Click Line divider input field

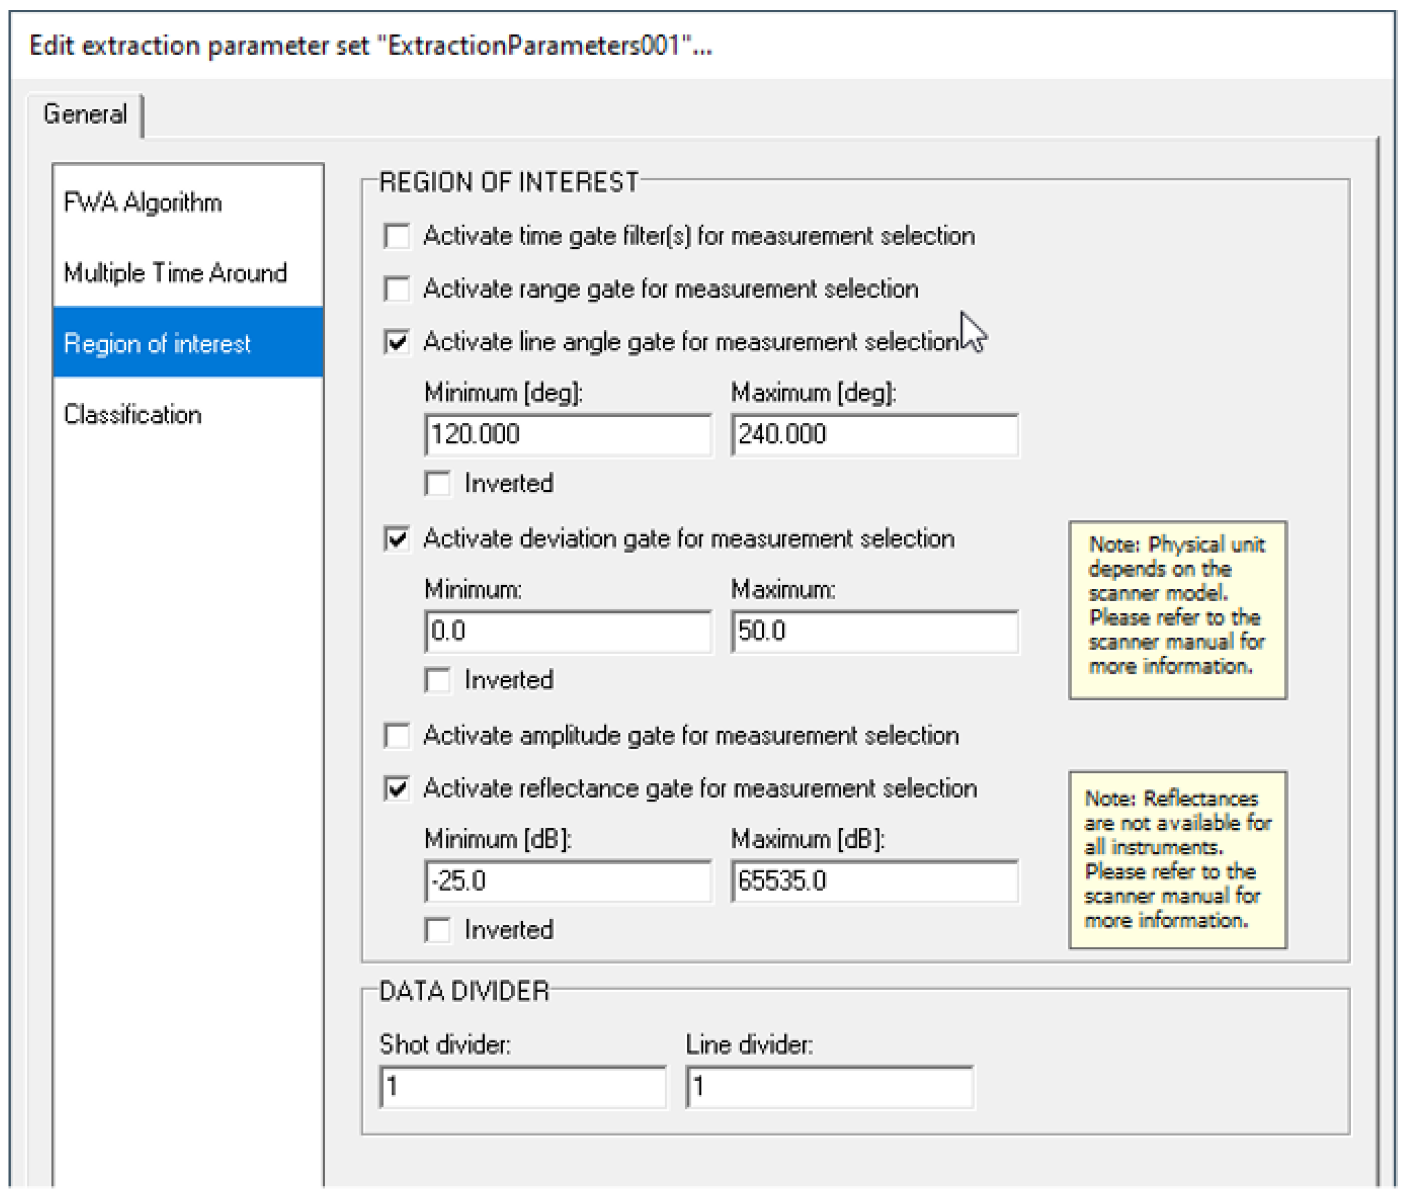(829, 1087)
